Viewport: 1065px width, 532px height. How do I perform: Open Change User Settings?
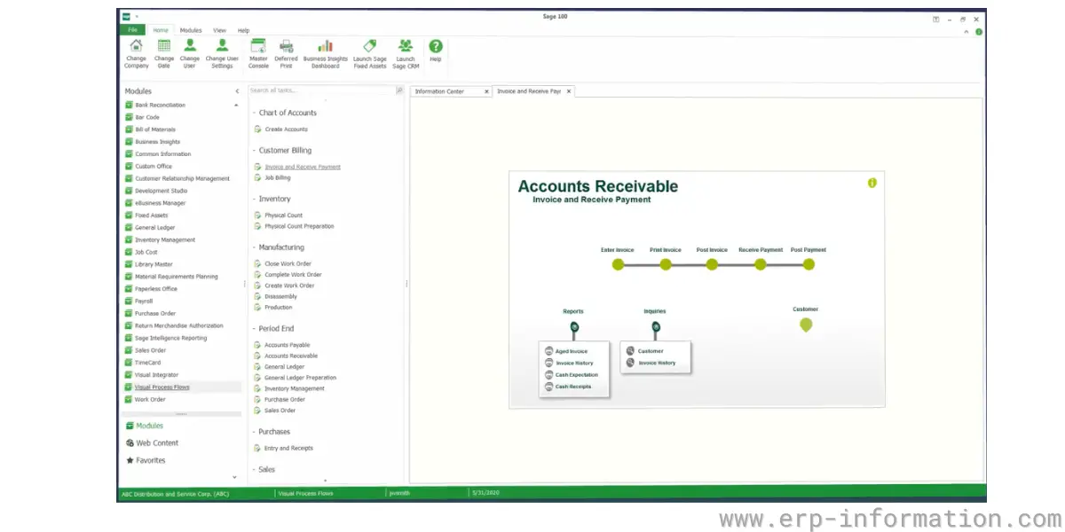point(222,53)
